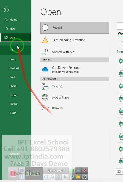Open Shared with Me files
Screen dimensions: 123x182
[75, 52]
